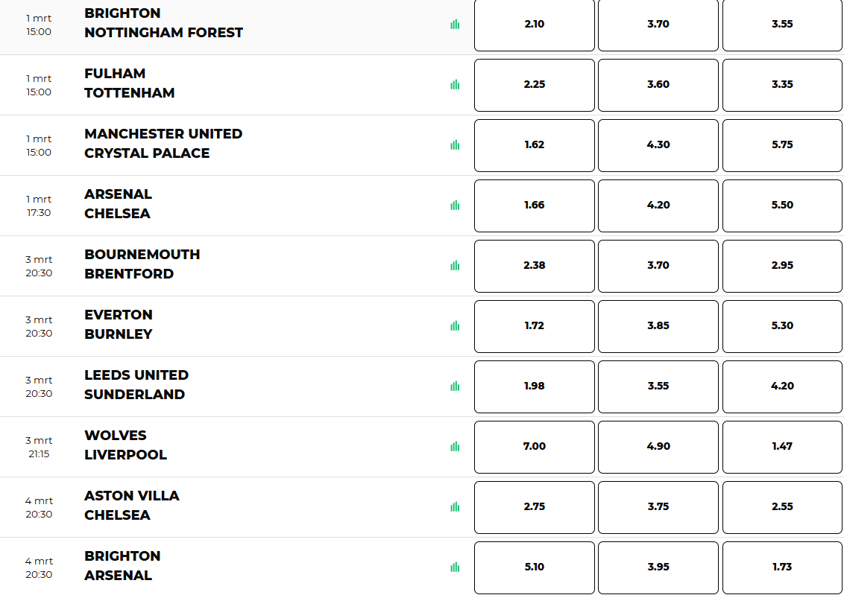Open stats icon for Brighton vs Nottingham Forest
The height and width of the screenshot is (595, 844).
[x=455, y=25]
